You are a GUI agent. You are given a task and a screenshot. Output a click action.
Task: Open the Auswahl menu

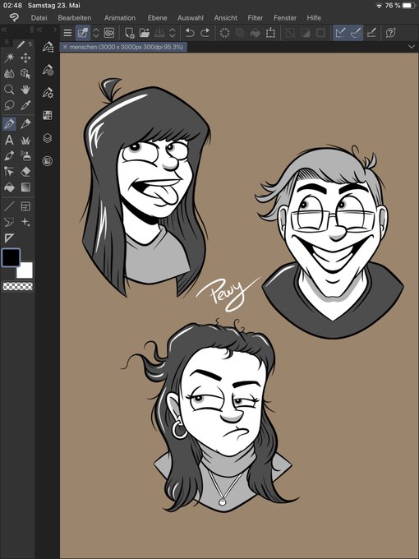point(191,18)
